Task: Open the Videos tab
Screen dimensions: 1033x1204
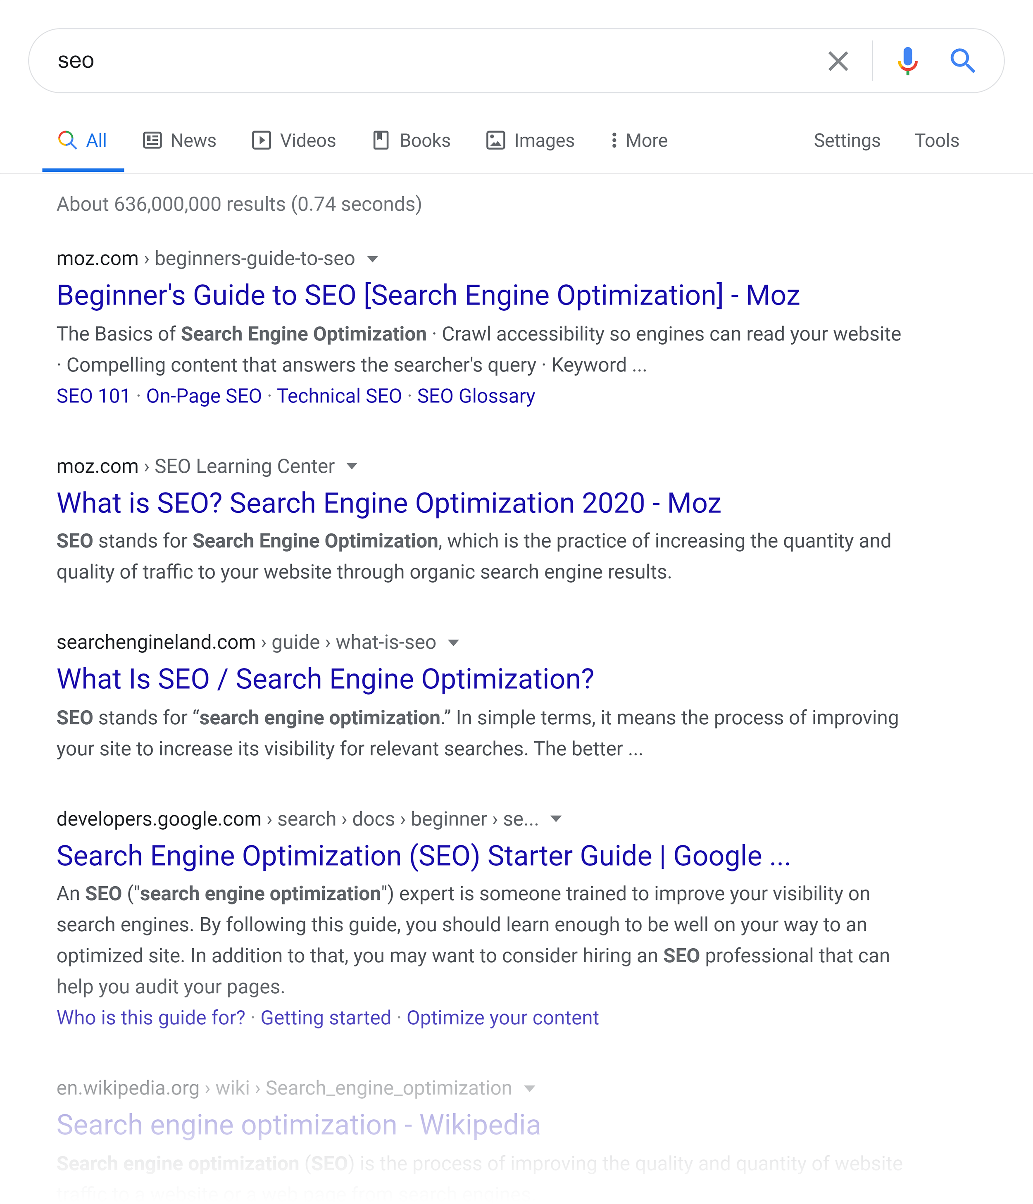Action: 294,140
